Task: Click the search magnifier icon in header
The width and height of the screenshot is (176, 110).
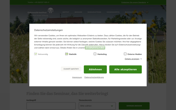Action: click(143, 12)
